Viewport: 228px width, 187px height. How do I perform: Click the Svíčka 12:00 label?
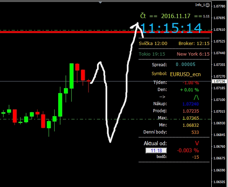pyautogui.click(x=153, y=43)
